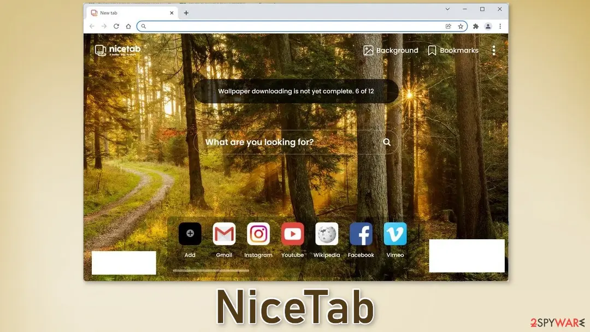Open the Wikipedia shortcut icon

327,234
